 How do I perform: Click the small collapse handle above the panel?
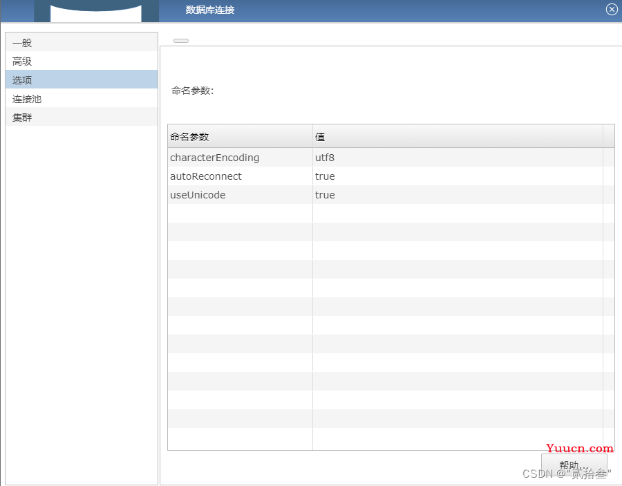tap(181, 41)
